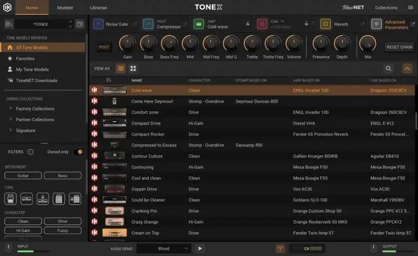Image resolution: width=418 pixels, height=256 pixels.
Task: Sort by the CHARACTER column header
Action: 199,80
